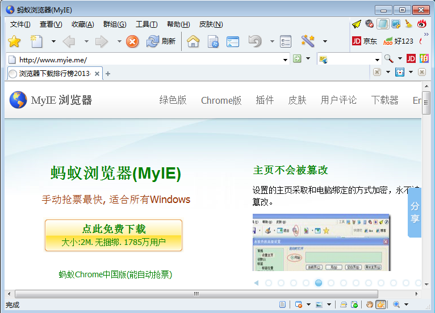The width and height of the screenshot is (435, 313).
Task: Expand more bookmarks with double chevron
Action: tap(426, 35)
